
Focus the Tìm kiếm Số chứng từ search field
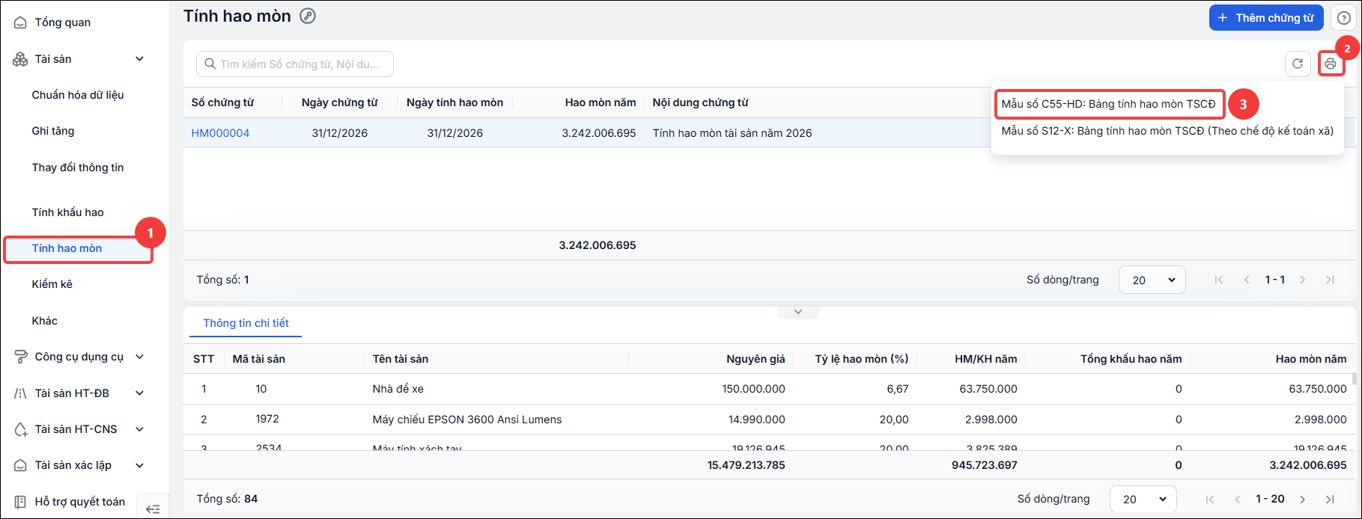pyautogui.click(x=295, y=64)
